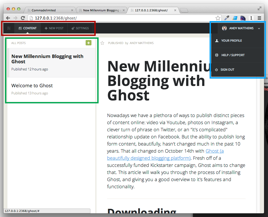
Task: Switch to New Millennium Blogging browser tab
Action: tap(101, 10)
